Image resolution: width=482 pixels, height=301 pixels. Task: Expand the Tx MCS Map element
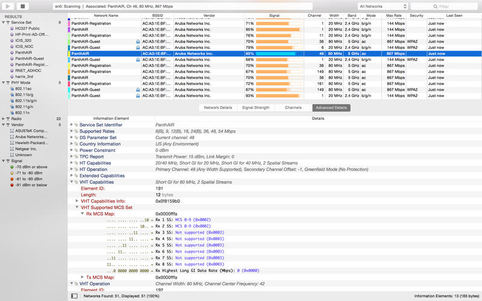coord(83,277)
